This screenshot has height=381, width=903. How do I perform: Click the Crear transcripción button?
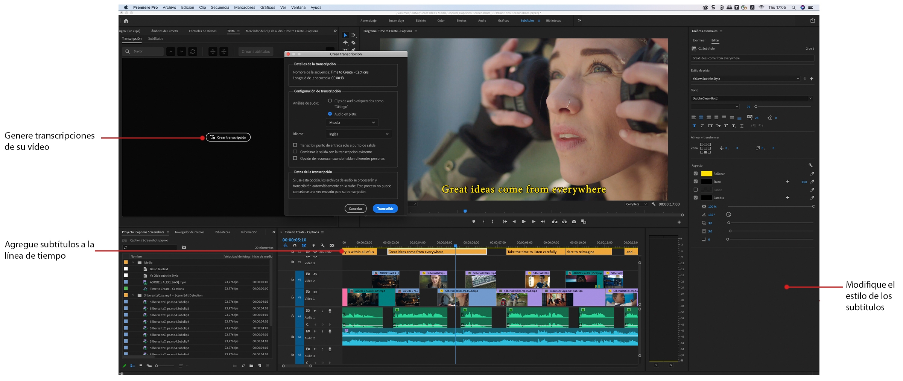click(x=228, y=137)
